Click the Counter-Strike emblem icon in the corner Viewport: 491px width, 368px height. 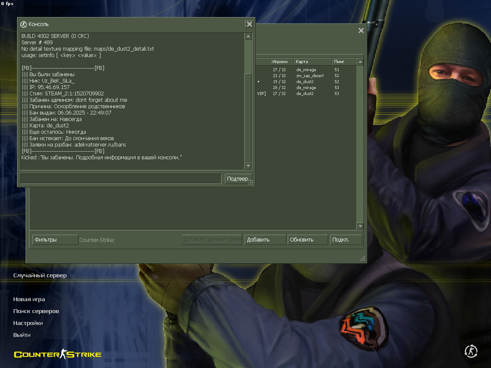471,351
